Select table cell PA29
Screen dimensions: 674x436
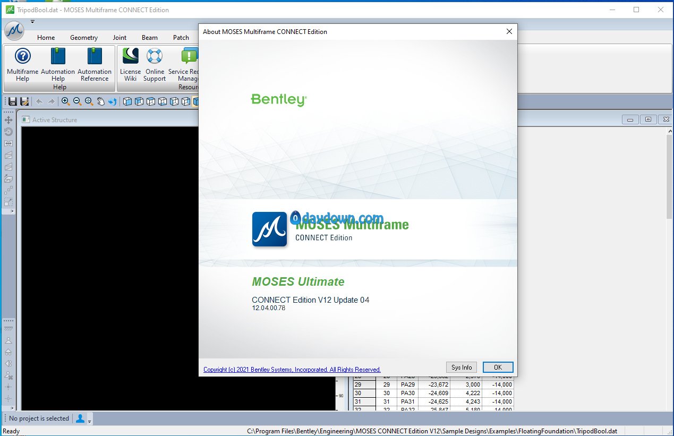[x=408, y=384]
